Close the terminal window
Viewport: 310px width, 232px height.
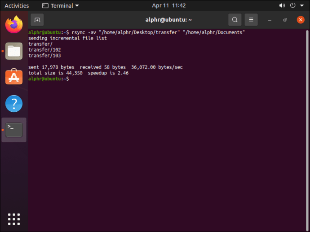pyautogui.click(x=301, y=20)
